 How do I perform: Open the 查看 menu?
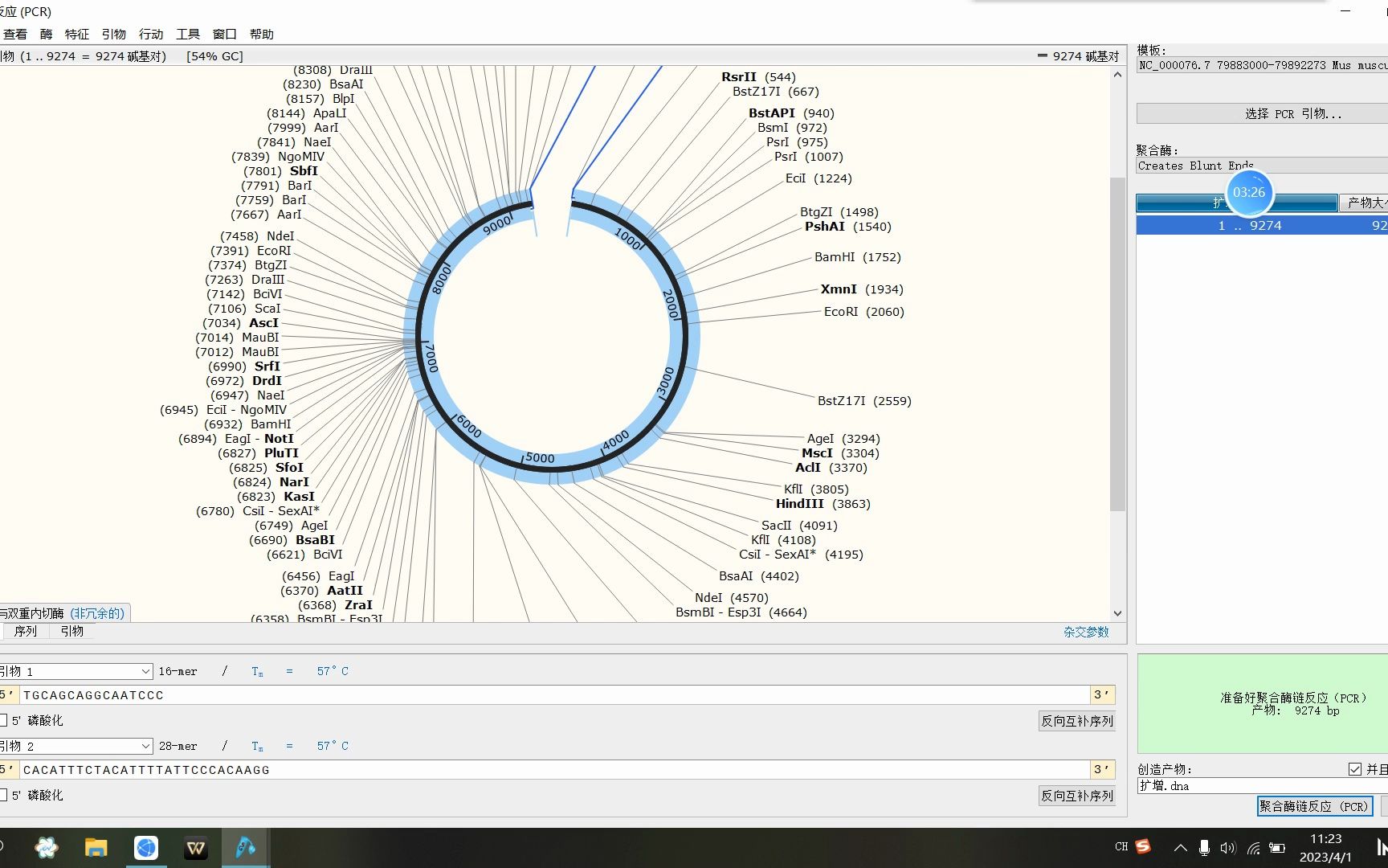pyautogui.click(x=15, y=34)
